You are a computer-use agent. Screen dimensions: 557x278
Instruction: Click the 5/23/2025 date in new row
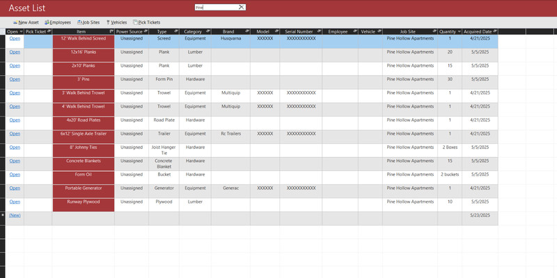480,218
